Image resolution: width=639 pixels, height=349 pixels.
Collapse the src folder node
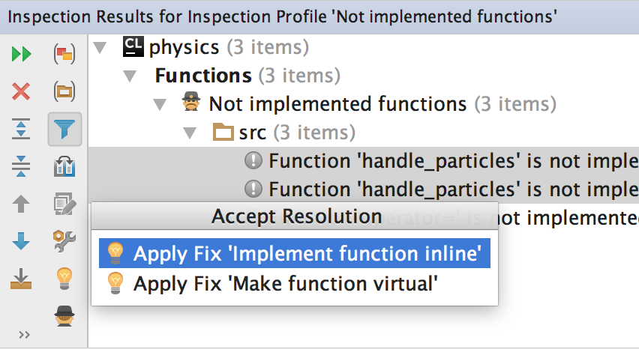[190, 133]
